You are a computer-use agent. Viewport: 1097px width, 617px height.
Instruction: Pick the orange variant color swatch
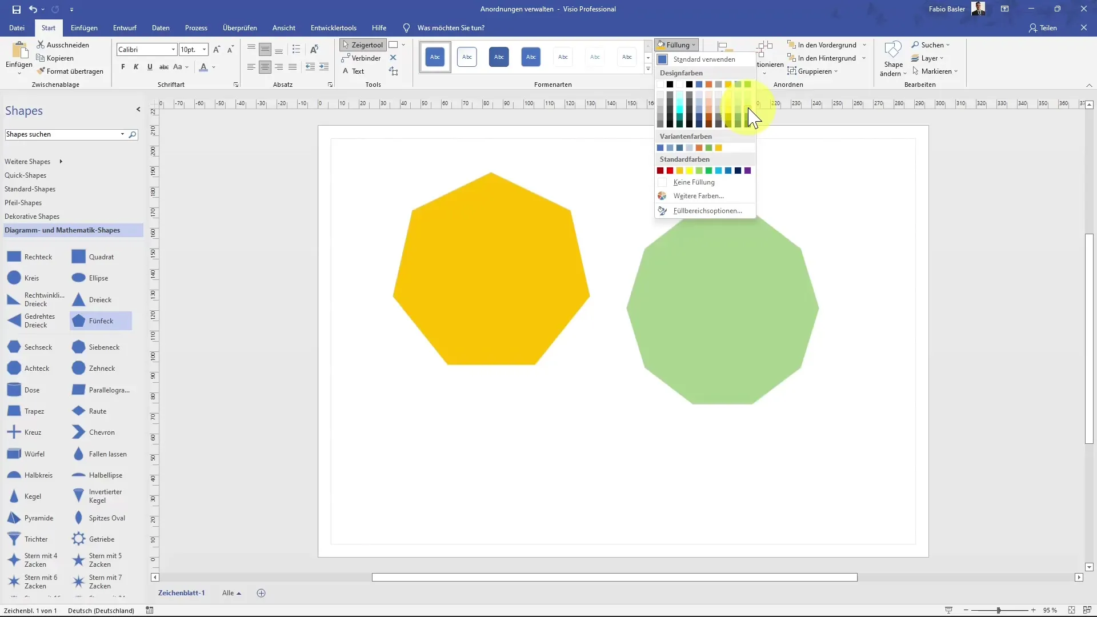(699, 148)
